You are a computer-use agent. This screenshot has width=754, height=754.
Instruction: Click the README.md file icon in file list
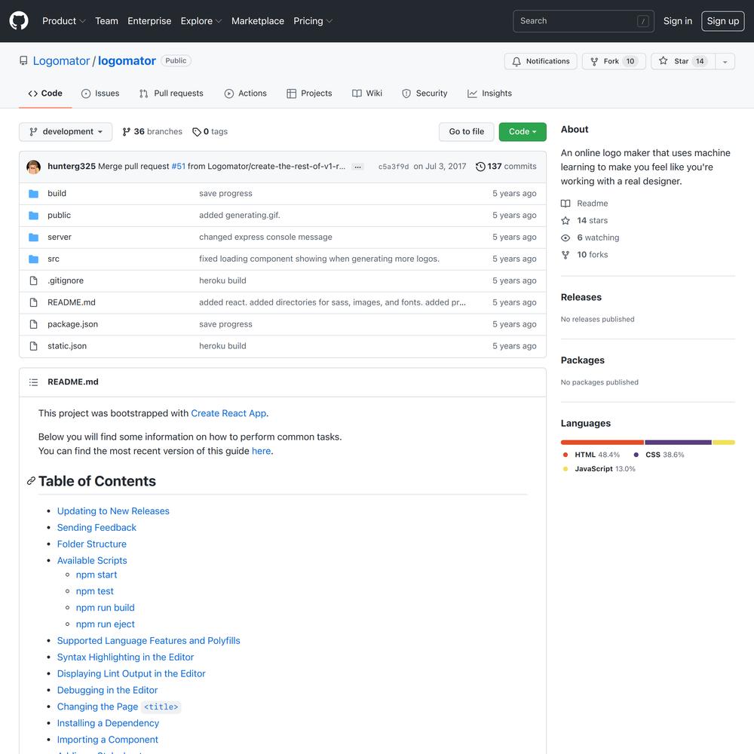(x=34, y=302)
